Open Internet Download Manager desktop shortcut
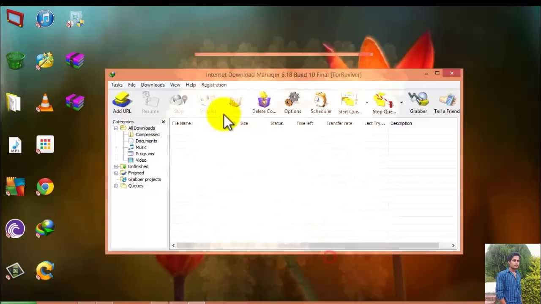This screenshot has width=541, height=304. pyautogui.click(x=45, y=229)
